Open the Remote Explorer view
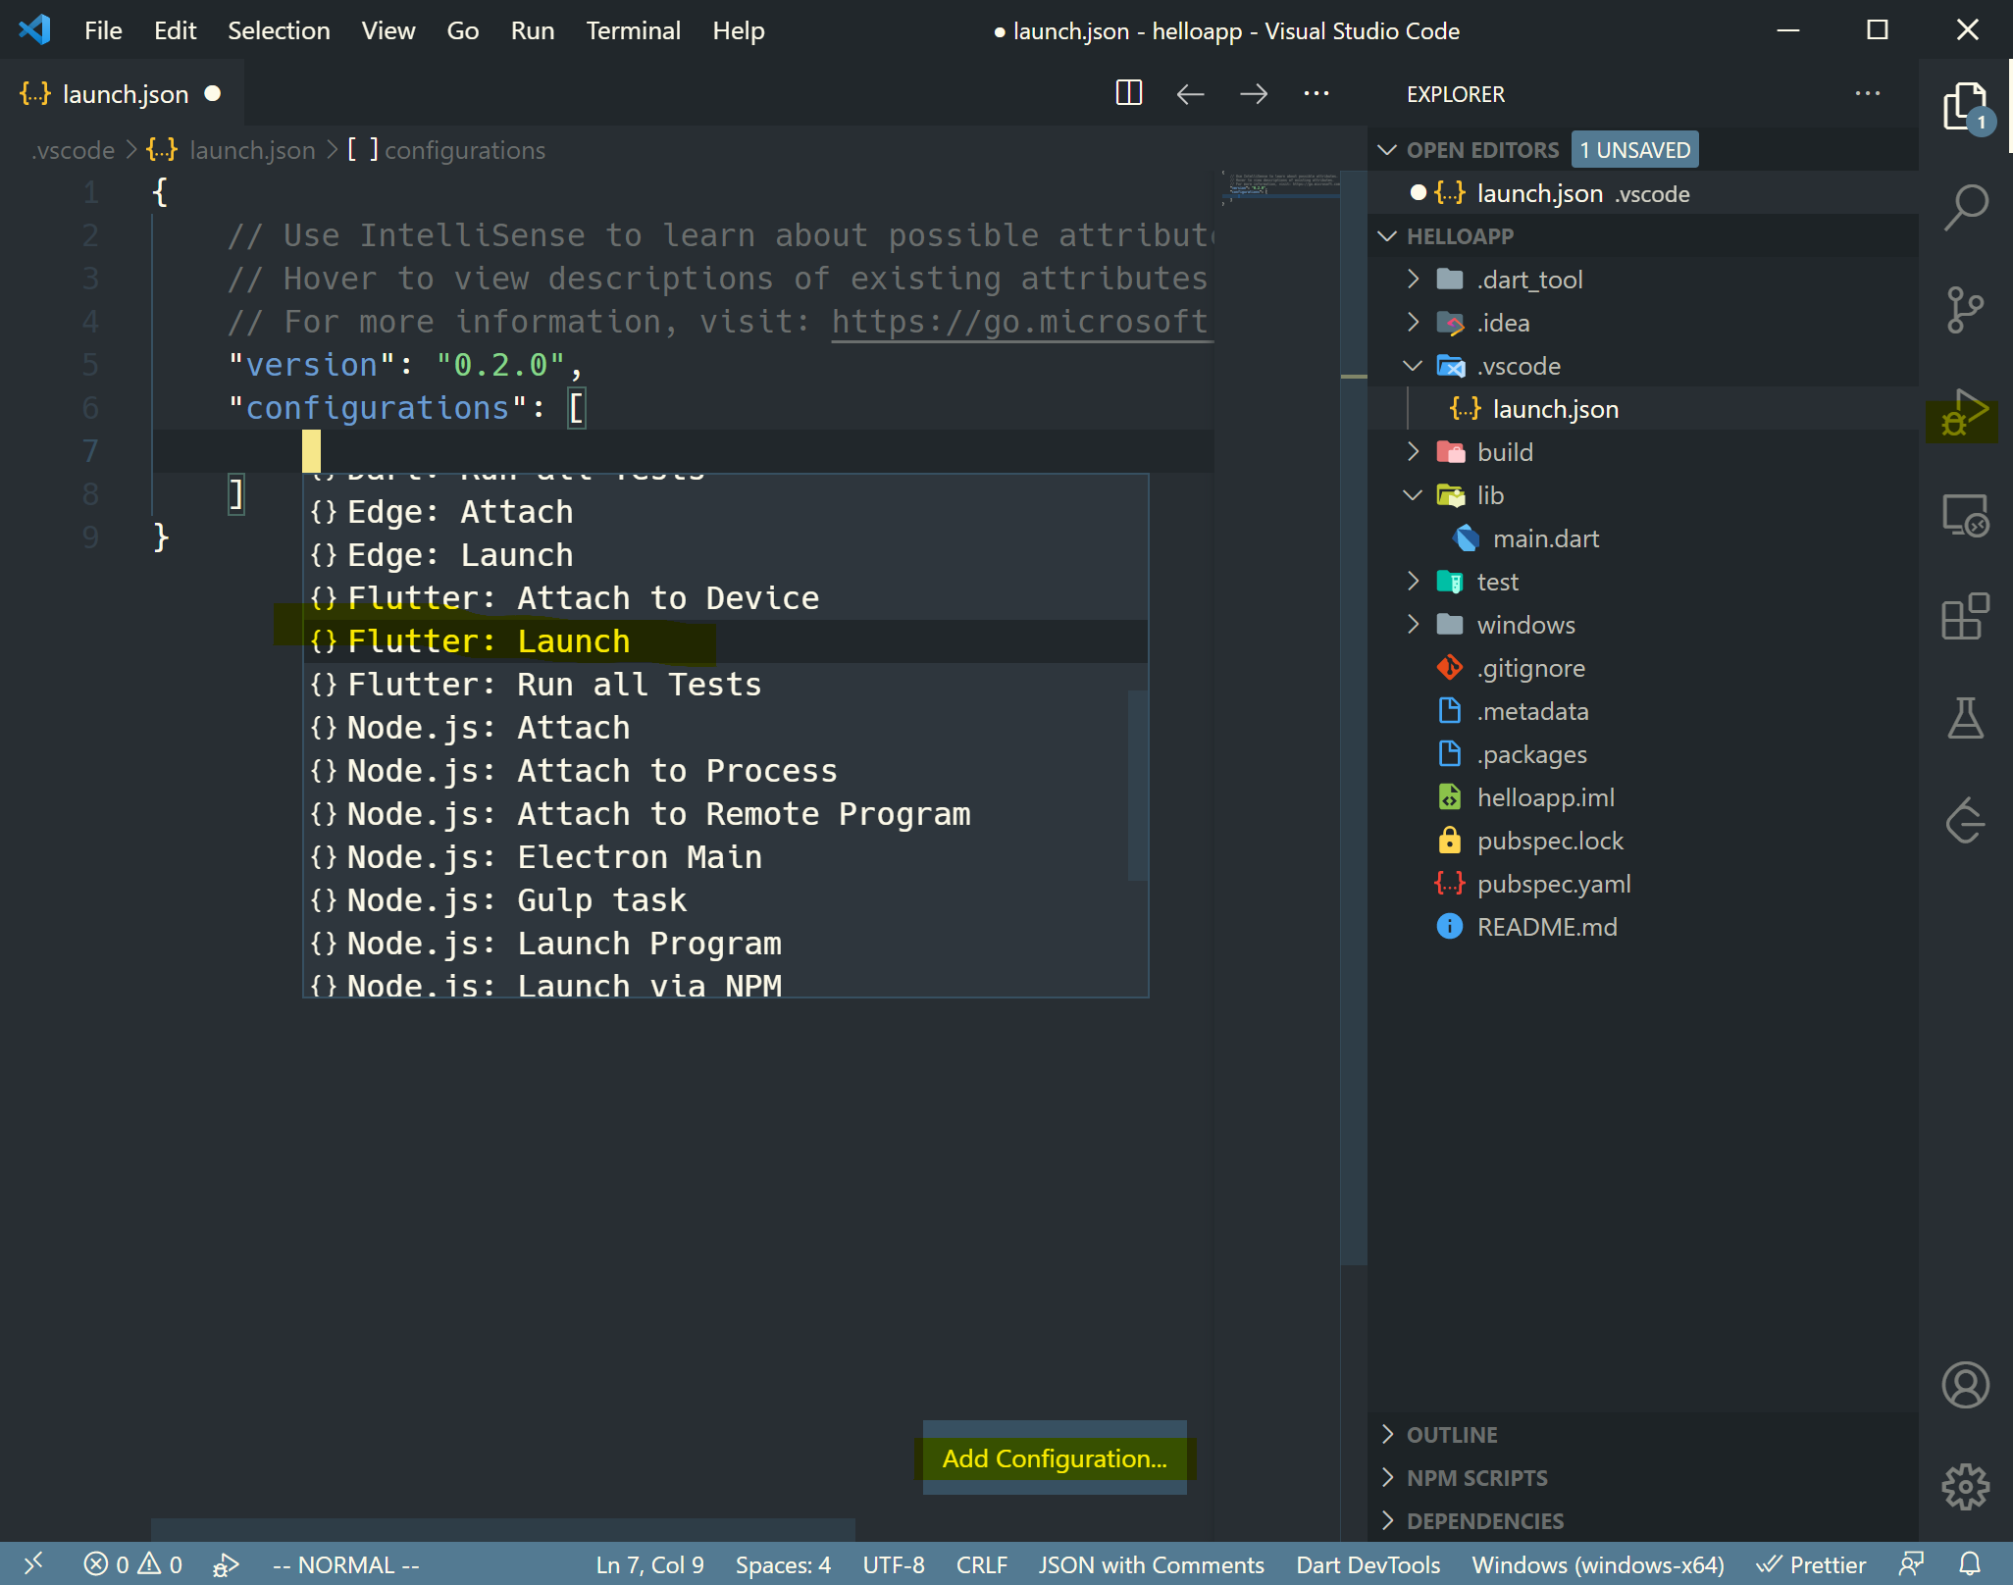The image size is (2013, 1585). pos(1965,515)
